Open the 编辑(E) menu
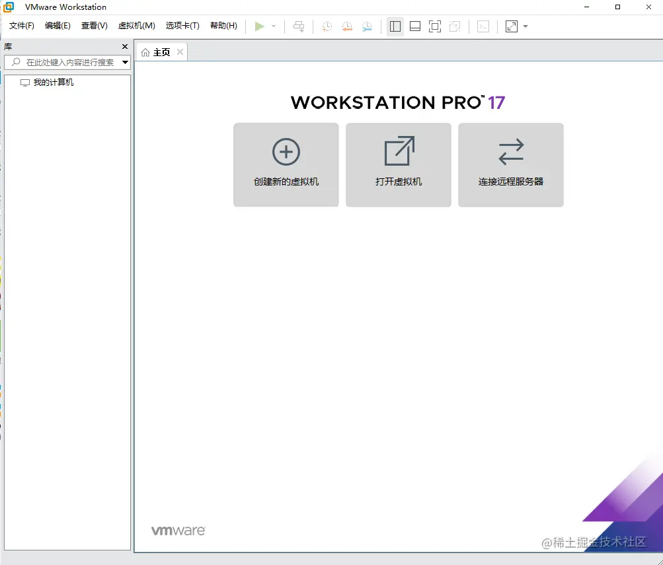Image resolution: width=663 pixels, height=565 pixels. click(x=58, y=26)
